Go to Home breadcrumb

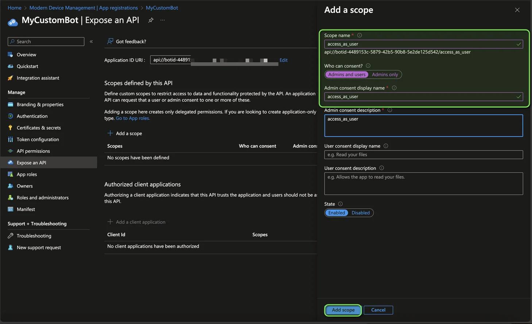(15, 8)
